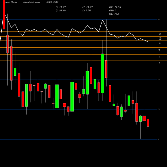
Task: Click the 11 level label on right axis
Action: point(160,43)
